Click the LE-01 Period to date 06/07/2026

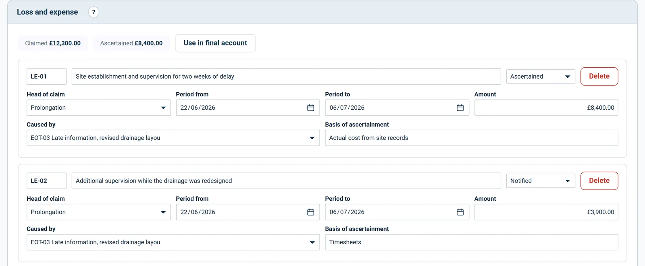point(347,108)
